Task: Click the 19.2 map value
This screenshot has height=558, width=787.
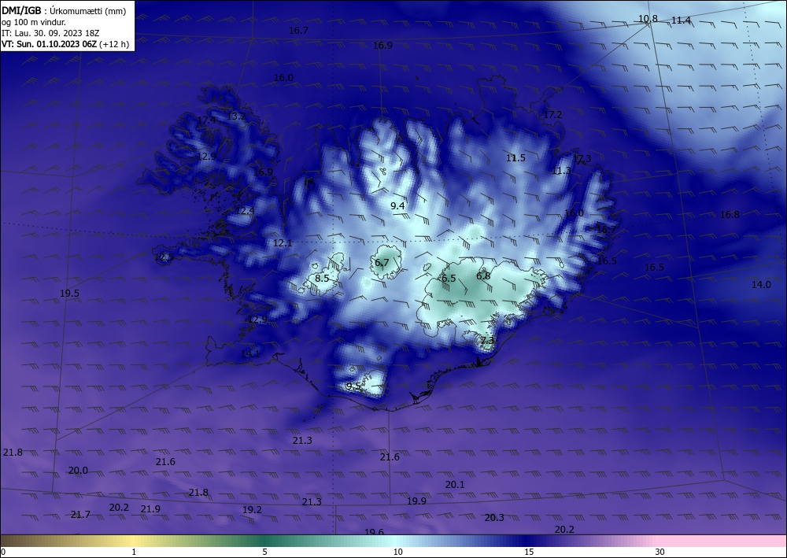Action: coord(252,509)
